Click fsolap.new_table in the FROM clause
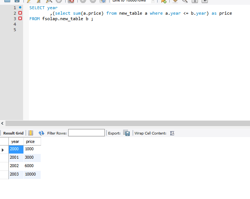Viewport: 250px width, 199px height. tap(62, 19)
